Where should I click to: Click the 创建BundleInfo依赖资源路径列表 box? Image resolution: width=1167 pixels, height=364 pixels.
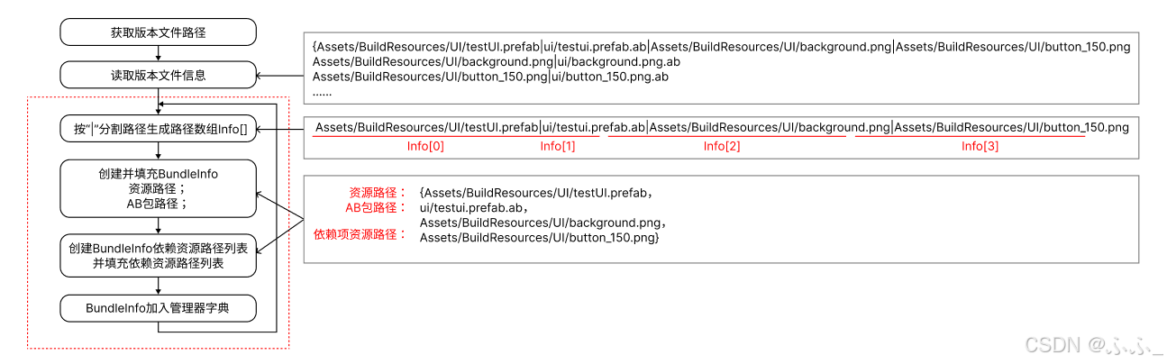pyautogui.click(x=159, y=255)
